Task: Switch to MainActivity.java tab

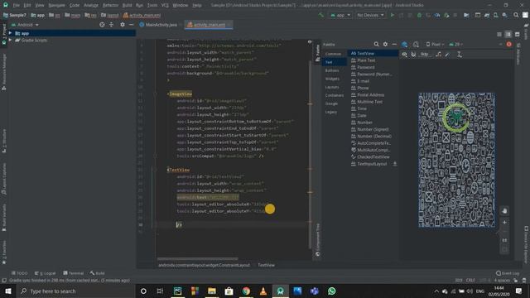Action: [x=158, y=25]
